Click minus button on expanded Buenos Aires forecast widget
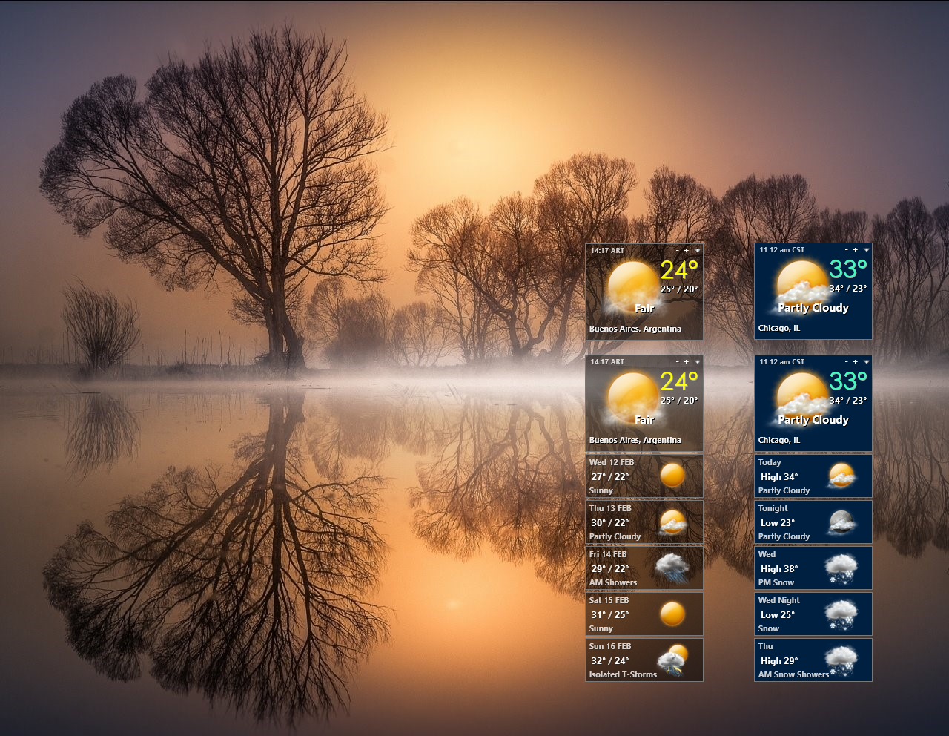The width and height of the screenshot is (949, 736). (x=678, y=362)
